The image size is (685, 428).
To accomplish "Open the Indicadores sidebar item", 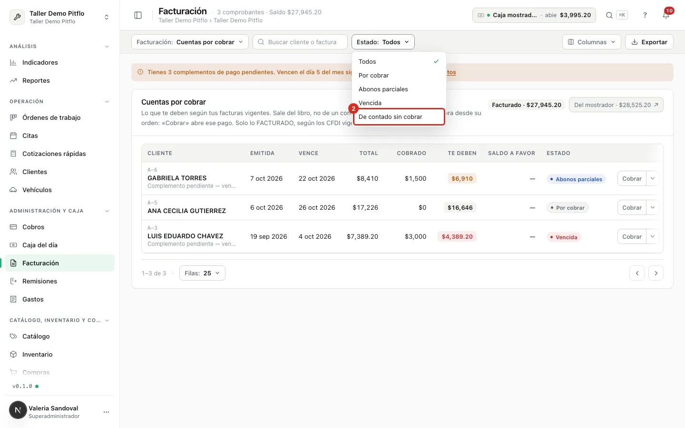I will click(59, 62).
